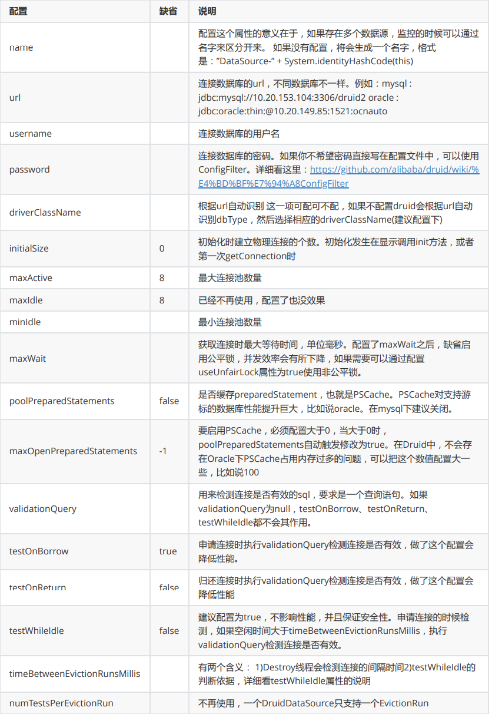Click the 最小连接池数量 description
This screenshot has height=714, width=492.
(x=230, y=322)
